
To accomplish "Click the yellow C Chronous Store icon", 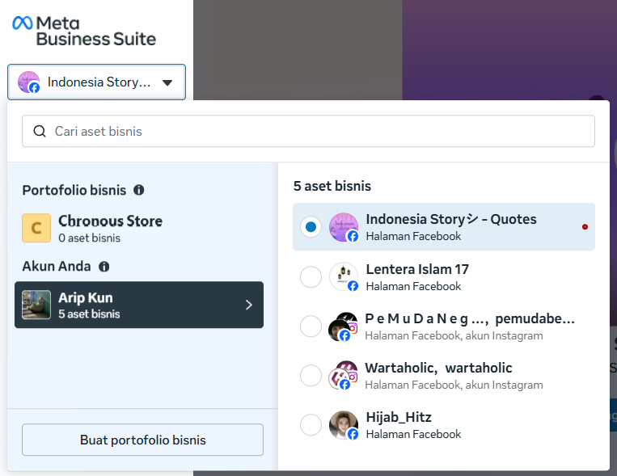I will tap(36, 228).
